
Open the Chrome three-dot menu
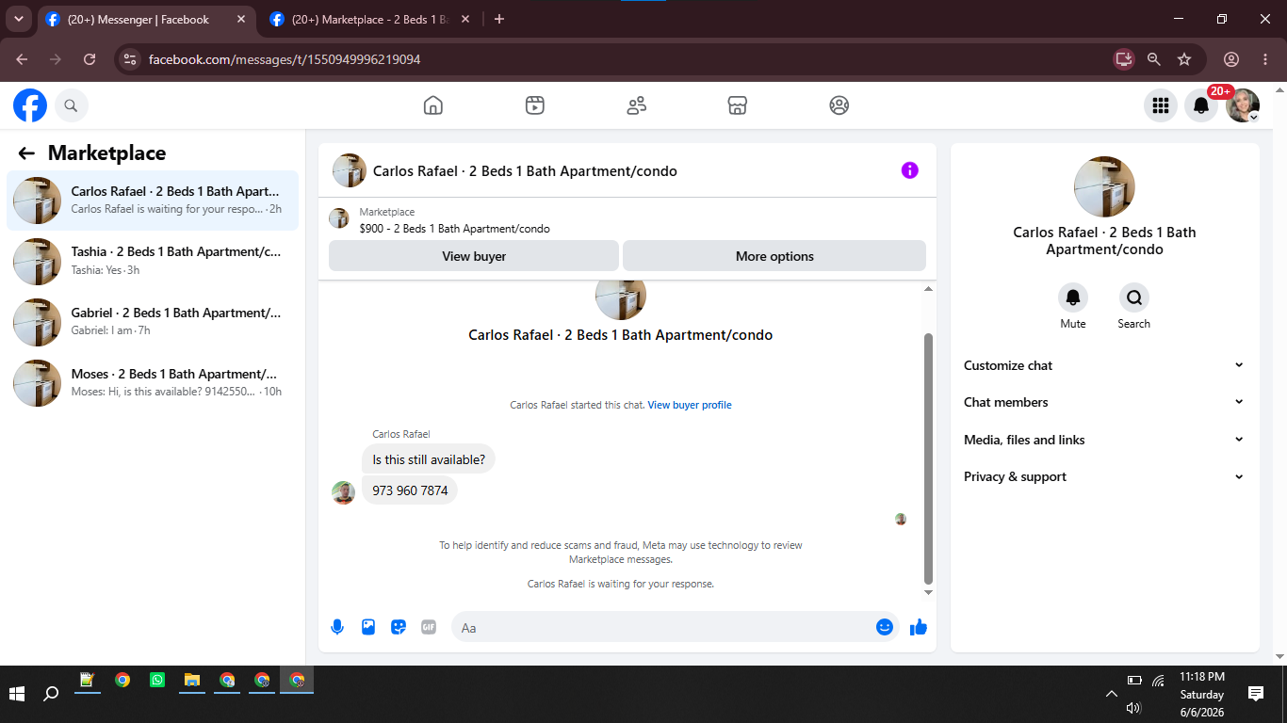tap(1265, 59)
